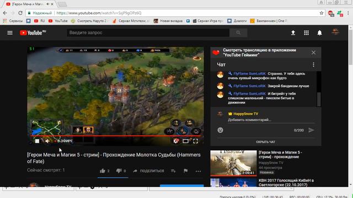Toggle theater mode on the player
Screen dimensions: 353x198
[x=185, y=141]
